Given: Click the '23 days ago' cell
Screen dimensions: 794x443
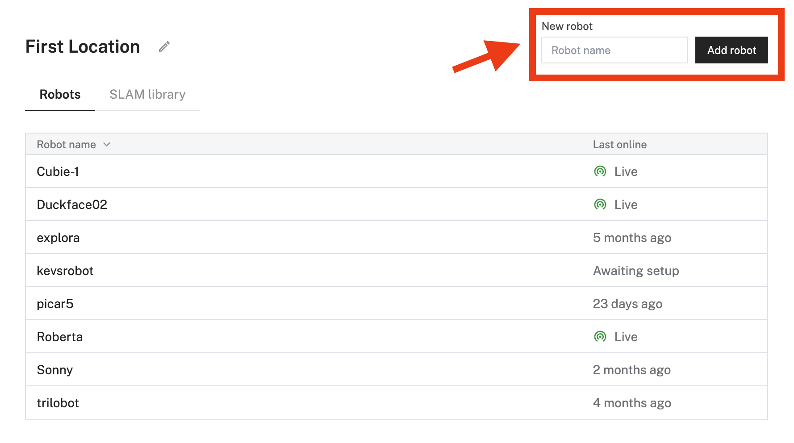Looking at the screenshot, I should (627, 304).
